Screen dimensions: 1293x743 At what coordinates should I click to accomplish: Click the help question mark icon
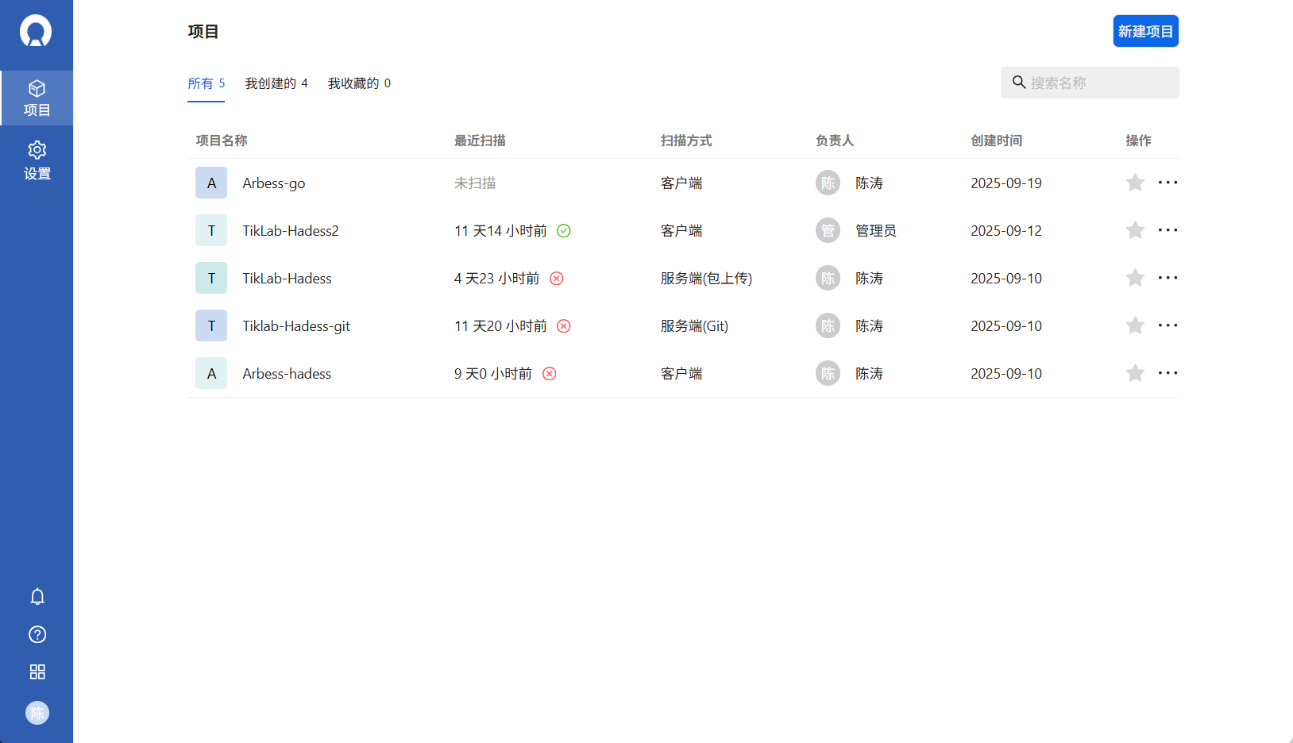click(x=37, y=634)
